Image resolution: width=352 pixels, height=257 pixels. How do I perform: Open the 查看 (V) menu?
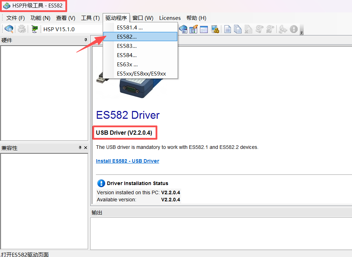(x=66, y=18)
